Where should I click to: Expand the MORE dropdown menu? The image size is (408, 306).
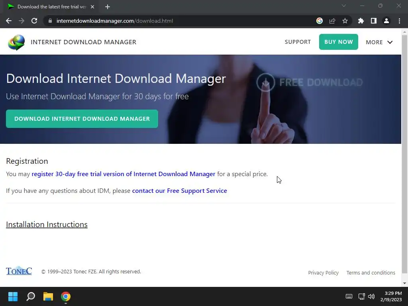click(x=379, y=42)
